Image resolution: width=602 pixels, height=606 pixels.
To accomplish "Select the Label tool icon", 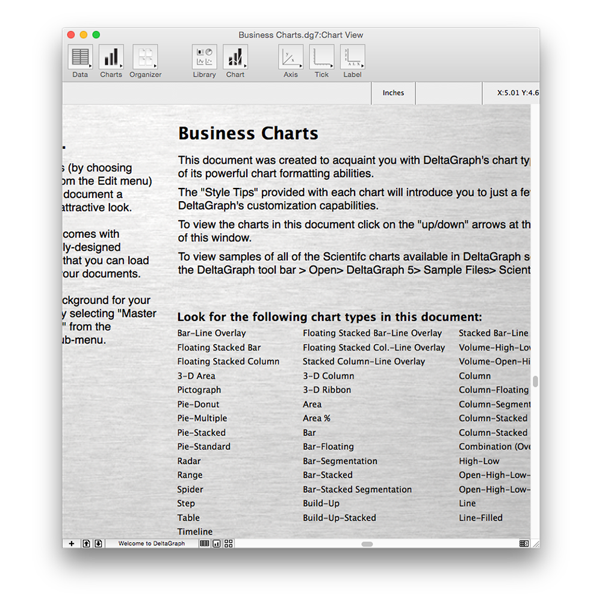I will coord(352,57).
